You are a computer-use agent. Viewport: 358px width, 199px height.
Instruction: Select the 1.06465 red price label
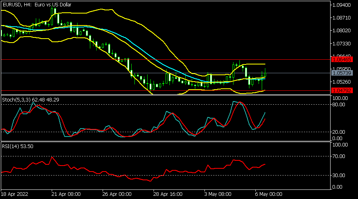click(342, 60)
